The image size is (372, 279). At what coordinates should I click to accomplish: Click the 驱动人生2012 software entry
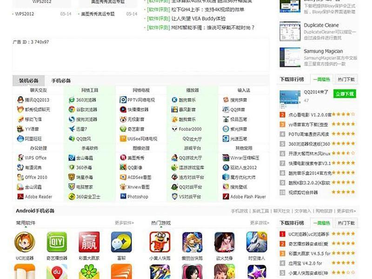(243, 167)
